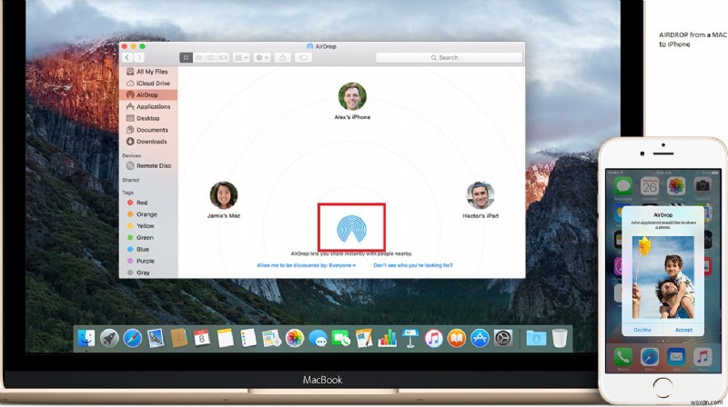Switch Finder to Cover Flow view
Screen dimensions: 728x407
point(223,57)
